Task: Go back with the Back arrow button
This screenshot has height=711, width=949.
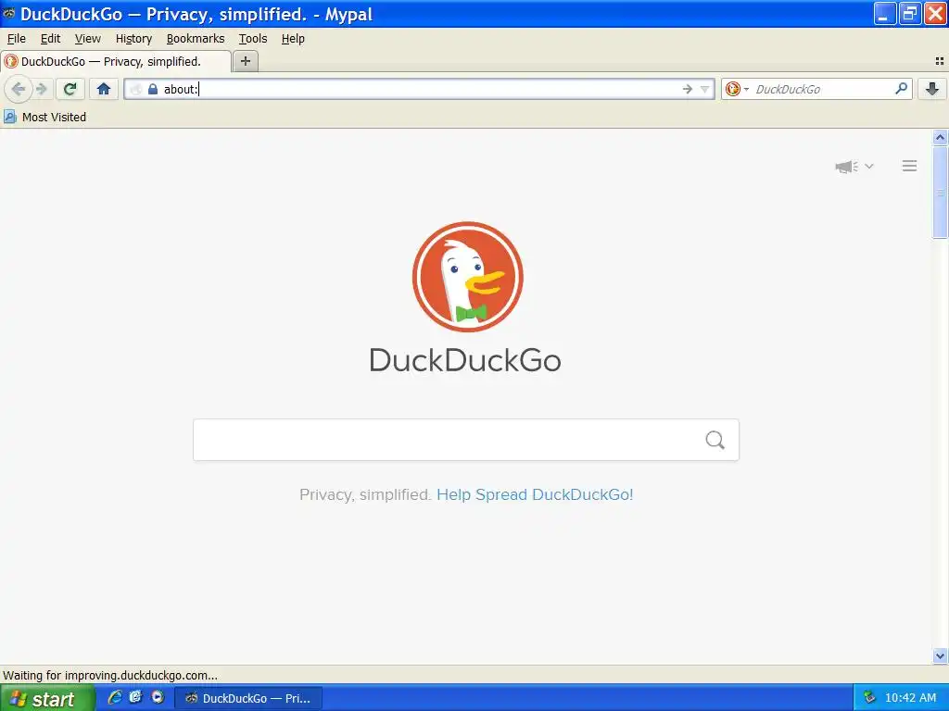Action: pyautogui.click(x=19, y=90)
